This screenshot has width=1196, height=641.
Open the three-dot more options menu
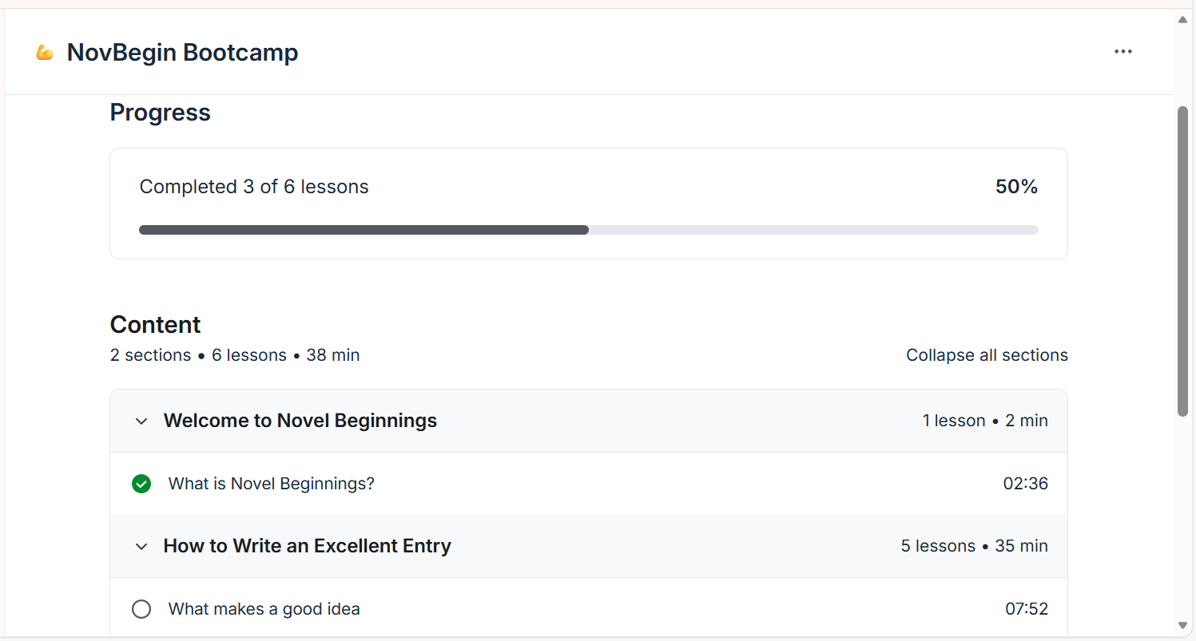pos(1123,52)
